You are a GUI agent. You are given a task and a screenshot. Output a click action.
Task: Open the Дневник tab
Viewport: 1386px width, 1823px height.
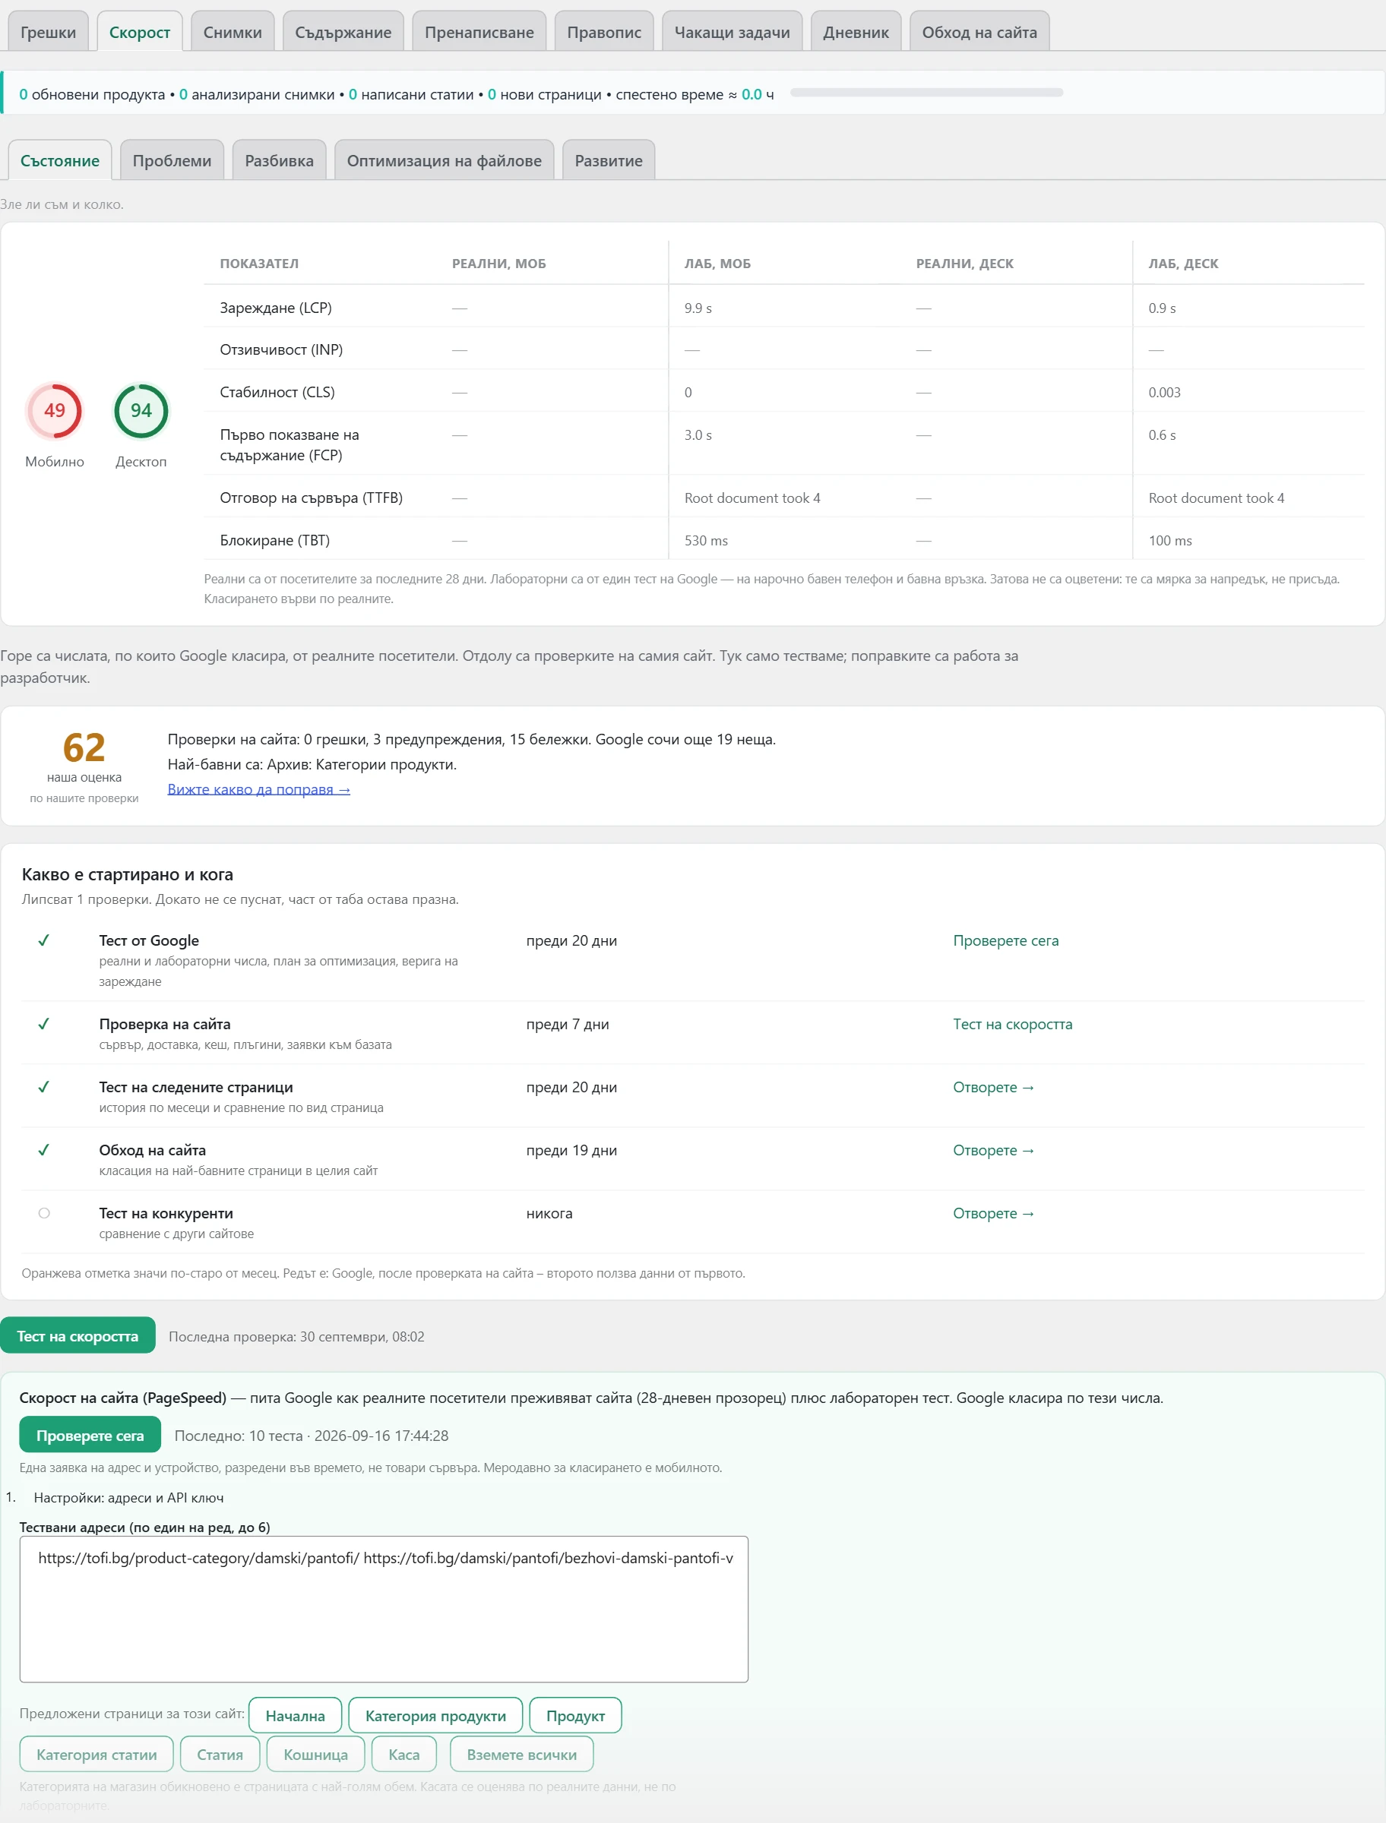tap(856, 32)
